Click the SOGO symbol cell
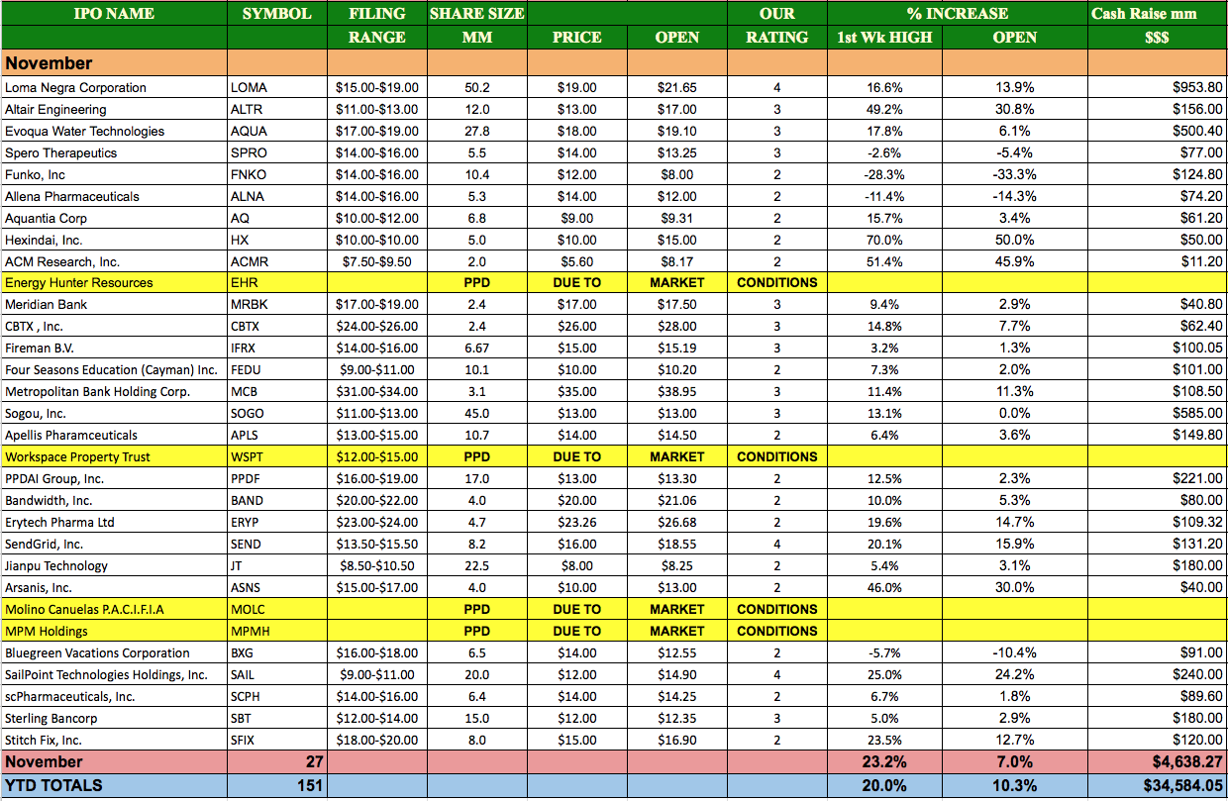The image size is (1228, 801). pyautogui.click(x=277, y=414)
